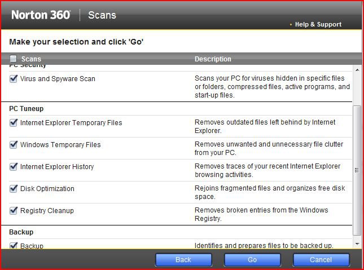
Task: Toggle the Registry Cleanup checkbox
Action: 14,211
